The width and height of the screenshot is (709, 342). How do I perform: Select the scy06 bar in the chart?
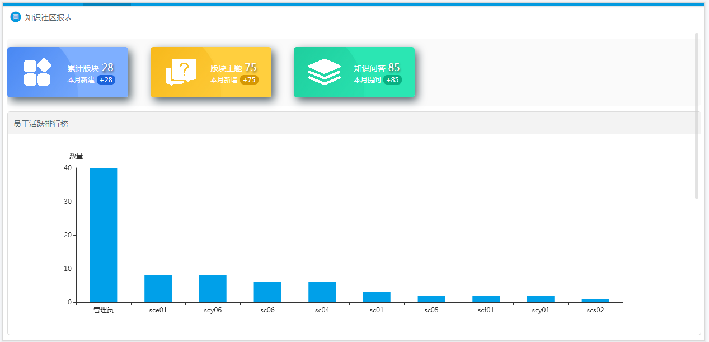click(x=213, y=289)
